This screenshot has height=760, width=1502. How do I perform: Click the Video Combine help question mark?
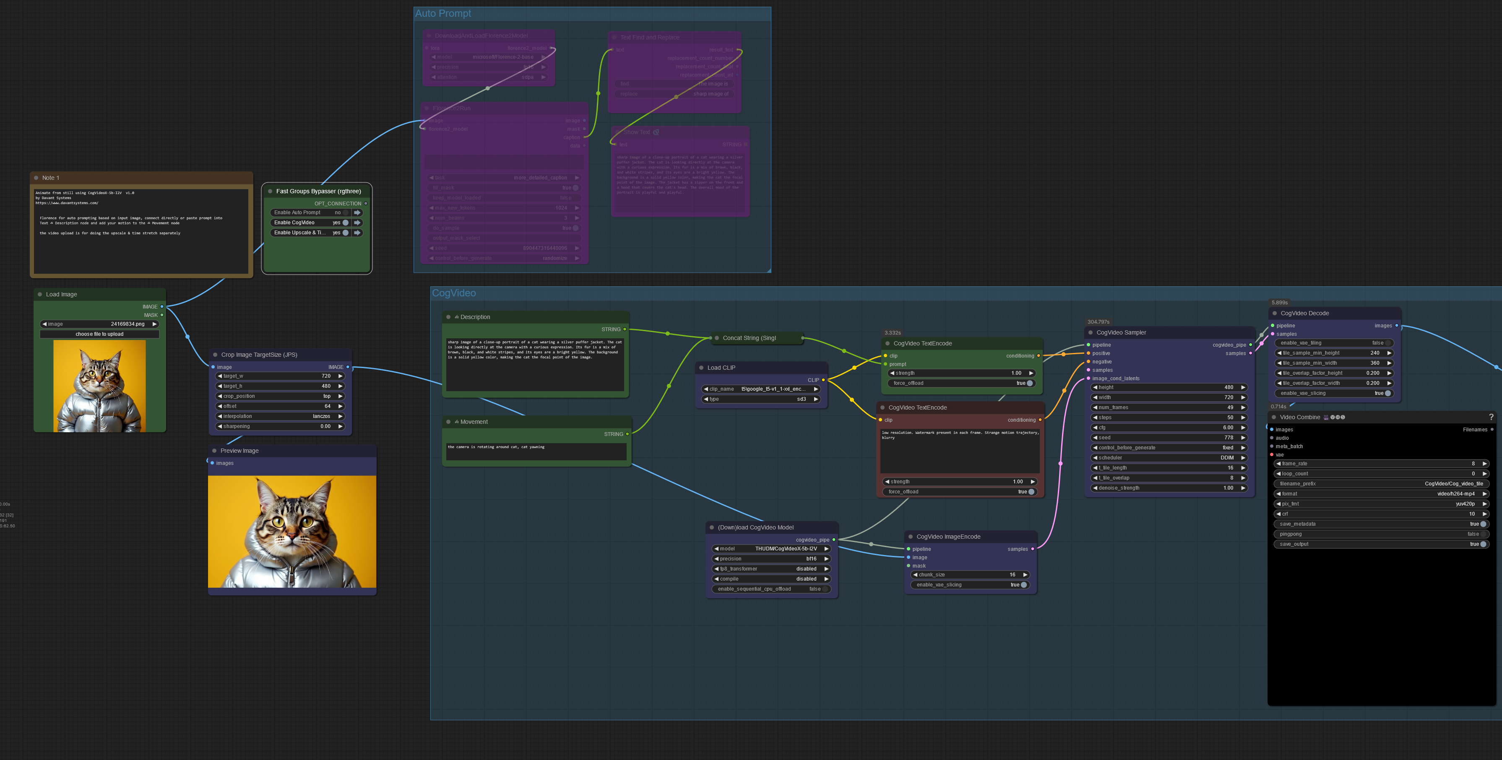(x=1491, y=417)
